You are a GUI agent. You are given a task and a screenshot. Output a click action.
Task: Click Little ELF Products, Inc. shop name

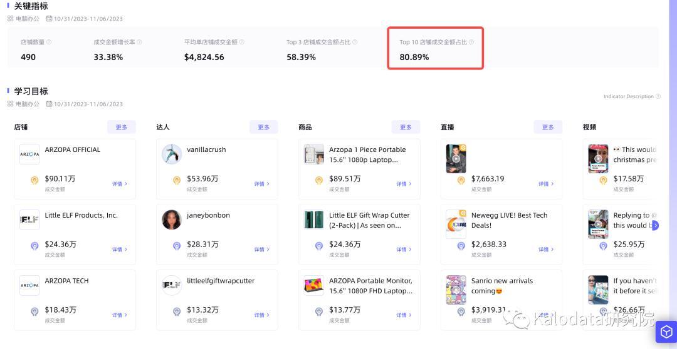click(x=81, y=215)
